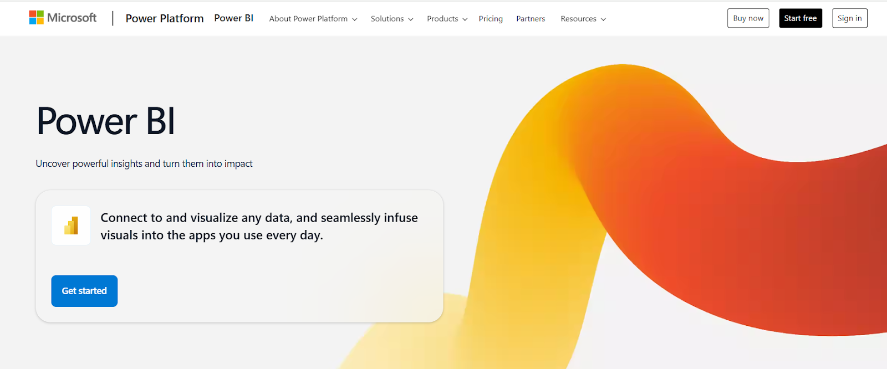Viewport: 887px width, 369px height.
Task: Expand the About Power Platform menu
Action: (313, 19)
